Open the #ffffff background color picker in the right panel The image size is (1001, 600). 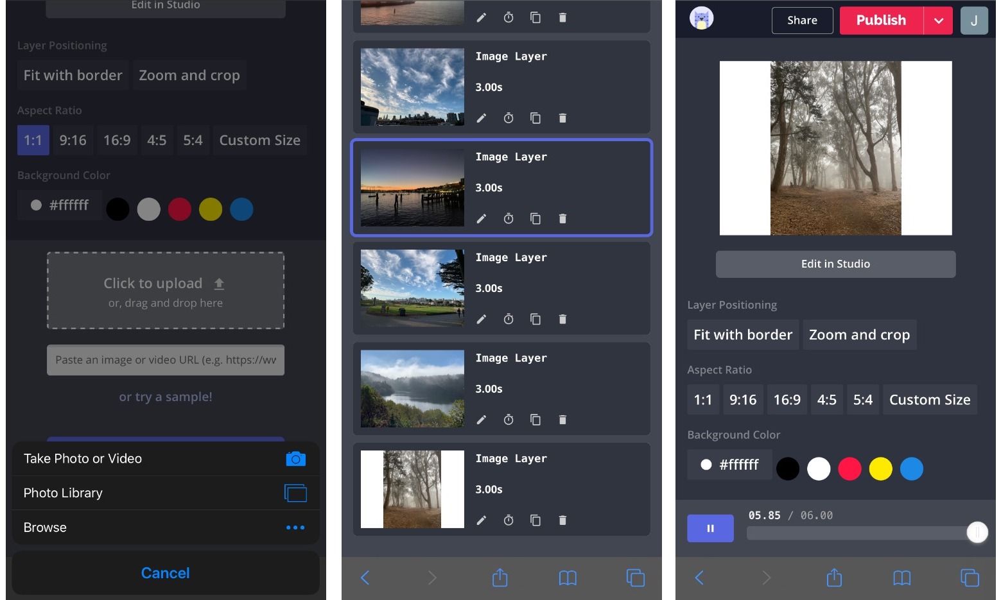pos(729,465)
